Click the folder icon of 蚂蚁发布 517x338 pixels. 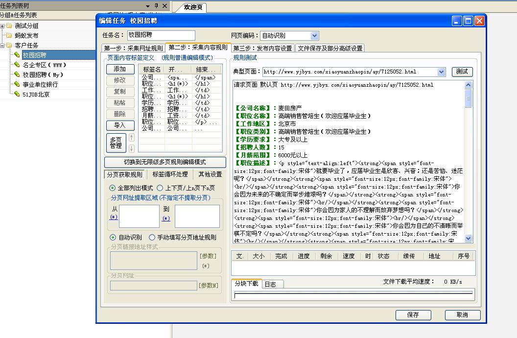coord(9,35)
